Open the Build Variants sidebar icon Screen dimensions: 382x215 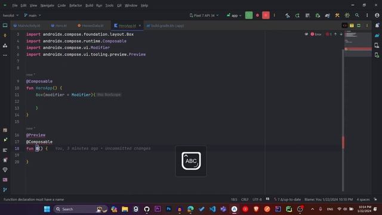coord(5,130)
